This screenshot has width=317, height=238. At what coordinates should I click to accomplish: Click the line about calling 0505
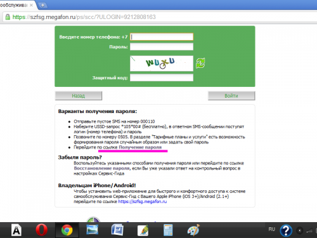click(x=159, y=140)
